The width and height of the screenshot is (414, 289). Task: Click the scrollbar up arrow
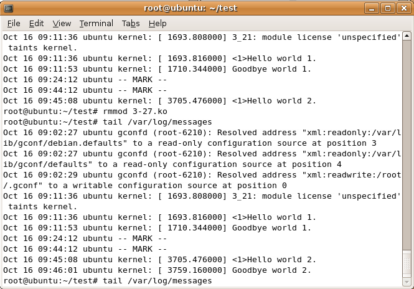[x=407, y=36]
